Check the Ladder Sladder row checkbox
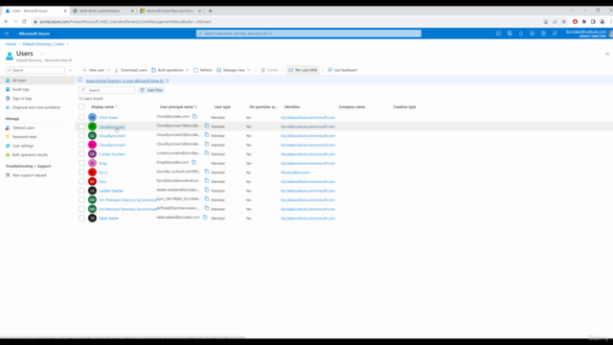The image size is (613, 345). click(x=81, y=191)
